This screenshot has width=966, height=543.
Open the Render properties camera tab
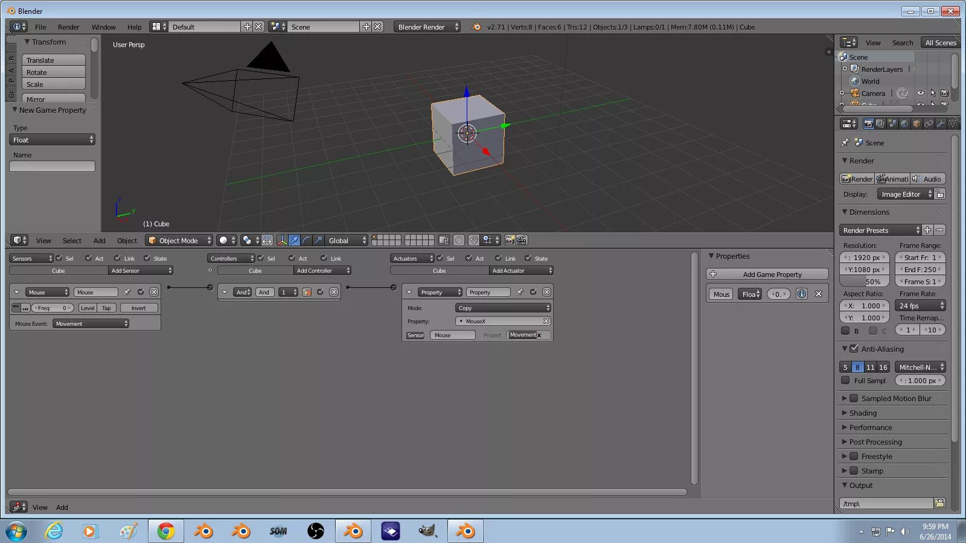(868, 124)
